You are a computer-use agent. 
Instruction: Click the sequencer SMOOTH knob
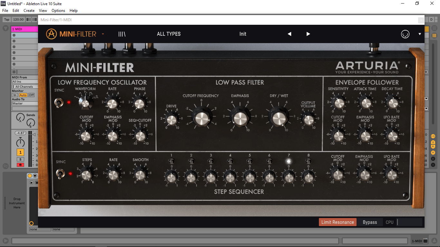[x=140, y=175]
